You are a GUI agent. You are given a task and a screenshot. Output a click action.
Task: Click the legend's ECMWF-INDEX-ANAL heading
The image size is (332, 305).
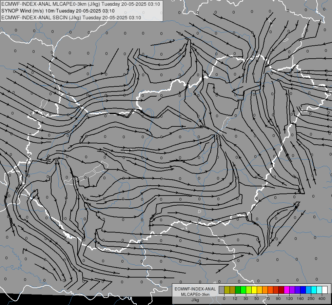[x=195, y=289]
